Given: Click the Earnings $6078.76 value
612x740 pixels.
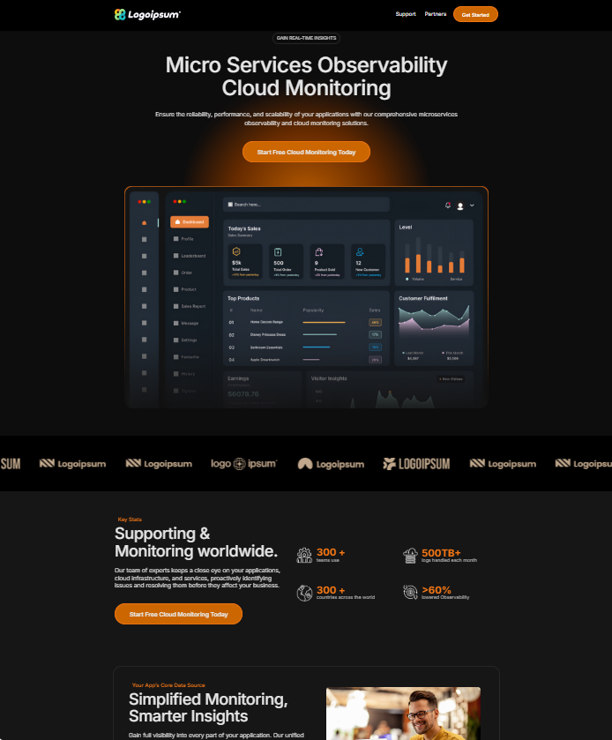Looking at the screenshot, I should [x=243, y=394].
